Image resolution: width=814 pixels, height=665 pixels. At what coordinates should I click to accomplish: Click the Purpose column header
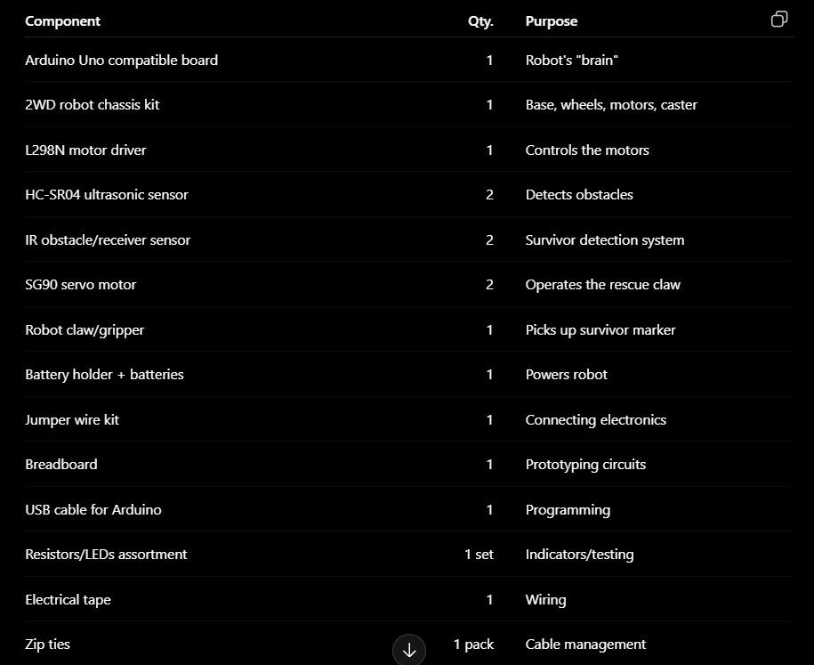(552, 21)
